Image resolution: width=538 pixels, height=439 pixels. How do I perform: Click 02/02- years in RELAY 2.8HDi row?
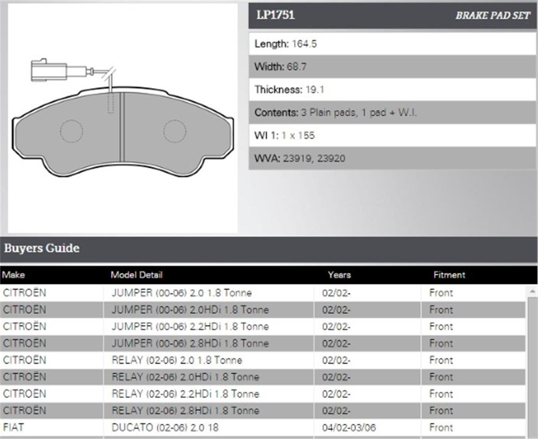[x=368, y=411]
